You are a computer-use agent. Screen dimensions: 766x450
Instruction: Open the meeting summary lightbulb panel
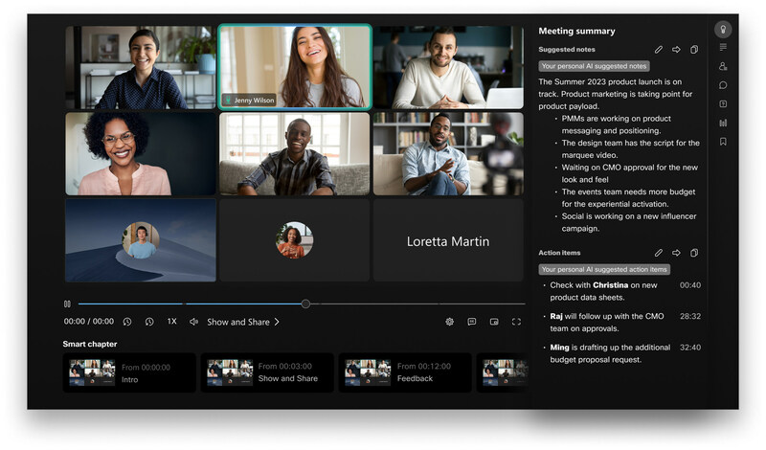(723, 29)
